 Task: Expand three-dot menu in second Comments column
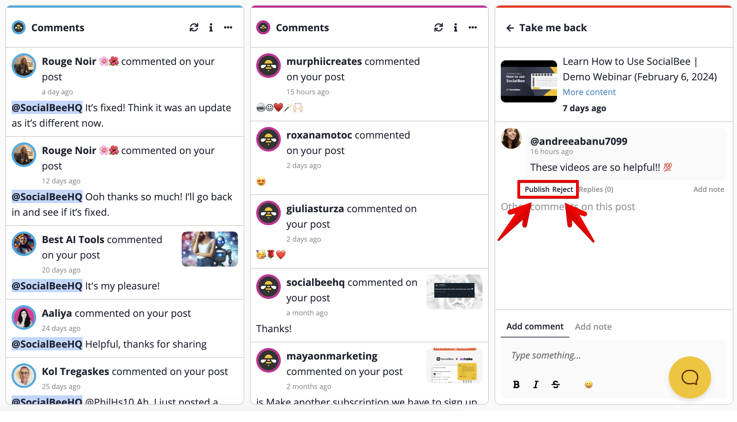[473, 27]
